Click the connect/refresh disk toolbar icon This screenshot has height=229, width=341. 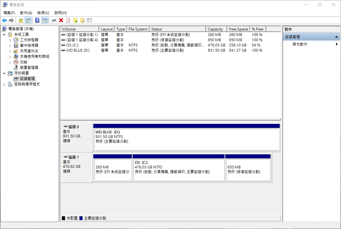(x=54, y=20)
